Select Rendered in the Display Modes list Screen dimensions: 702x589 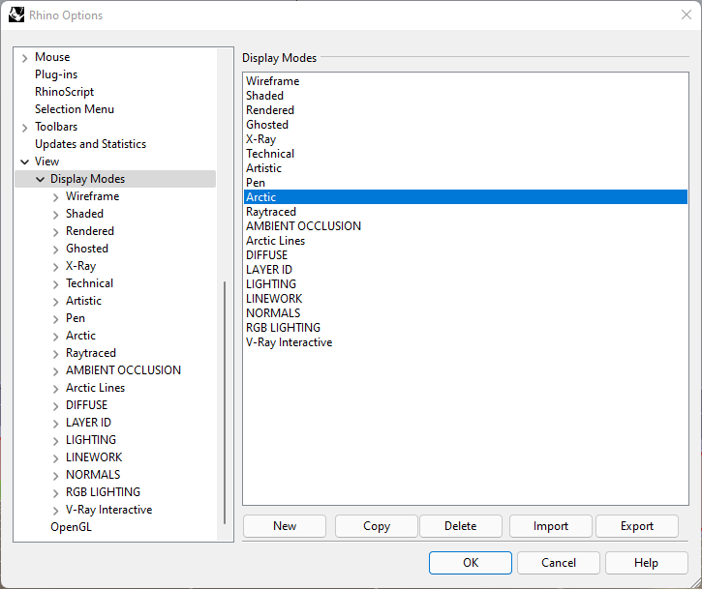[x=270, y=110]
